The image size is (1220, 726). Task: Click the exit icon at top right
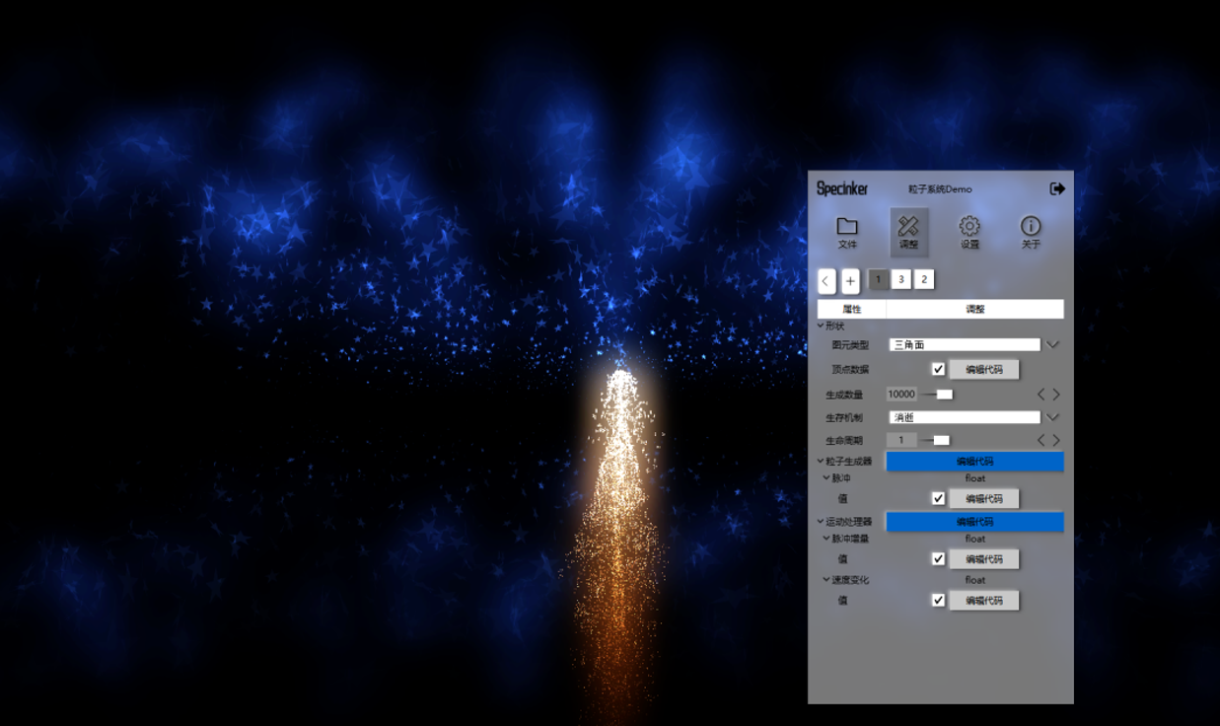point(1055,187)
